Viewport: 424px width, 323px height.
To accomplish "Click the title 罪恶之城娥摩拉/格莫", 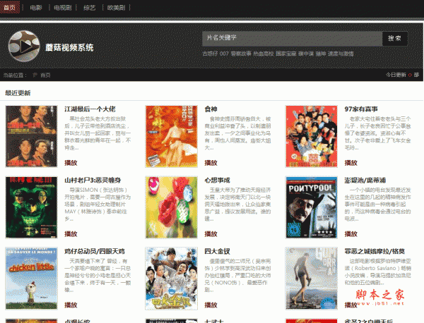I will tap(375, 251).
